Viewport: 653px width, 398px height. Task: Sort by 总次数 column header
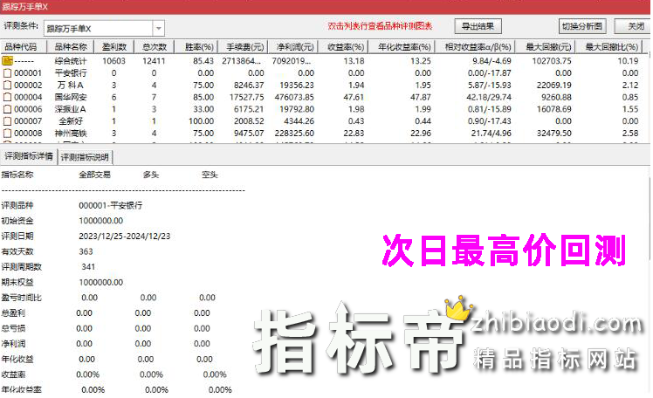[155, 46]
